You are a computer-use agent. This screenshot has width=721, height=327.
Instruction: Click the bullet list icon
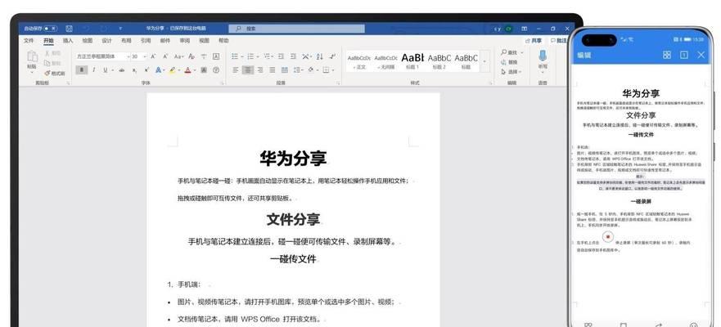pos(235,56)
